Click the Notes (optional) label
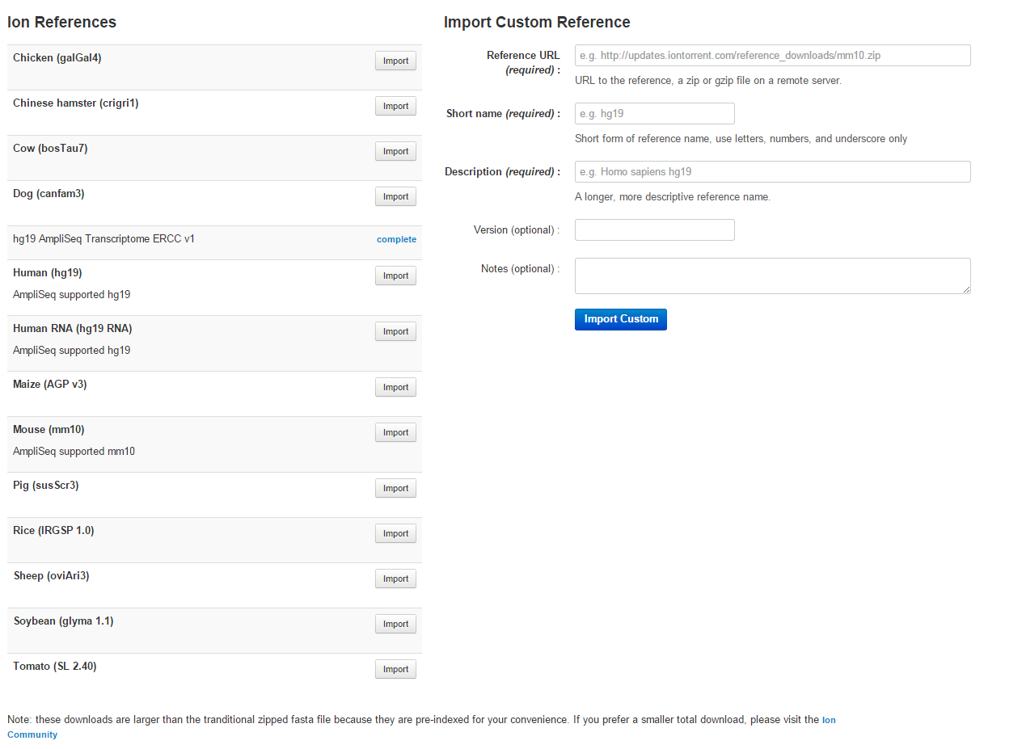 coord(520,269)
